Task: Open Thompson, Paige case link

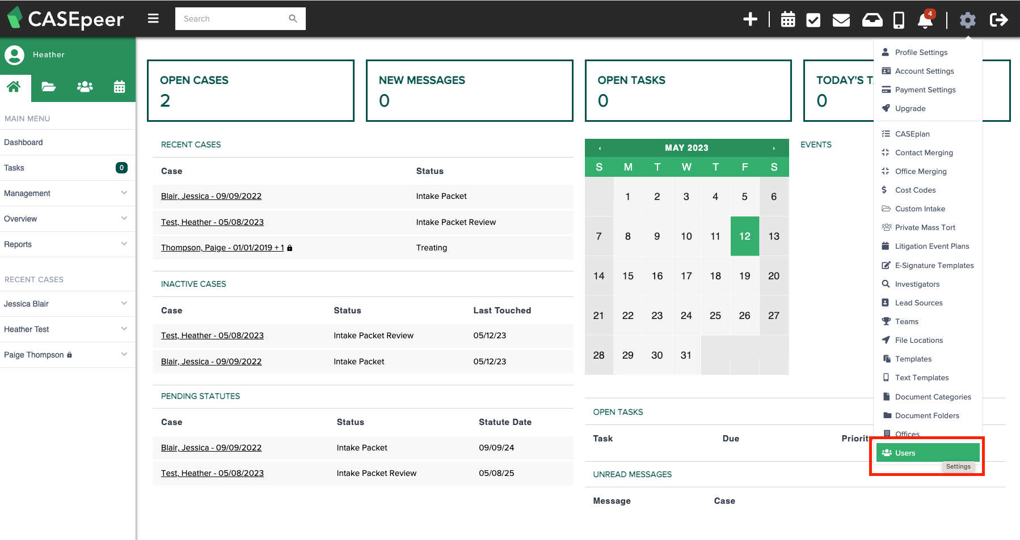Action: (x=222, y=248)
